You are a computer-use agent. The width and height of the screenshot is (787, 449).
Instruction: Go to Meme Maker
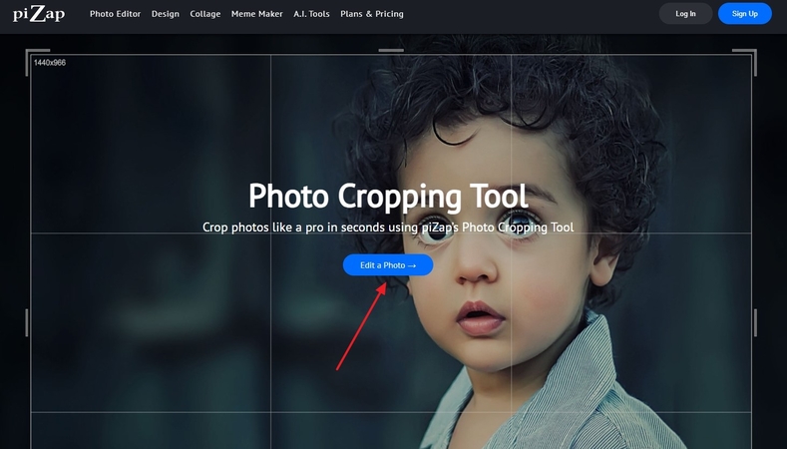(256, 14)
